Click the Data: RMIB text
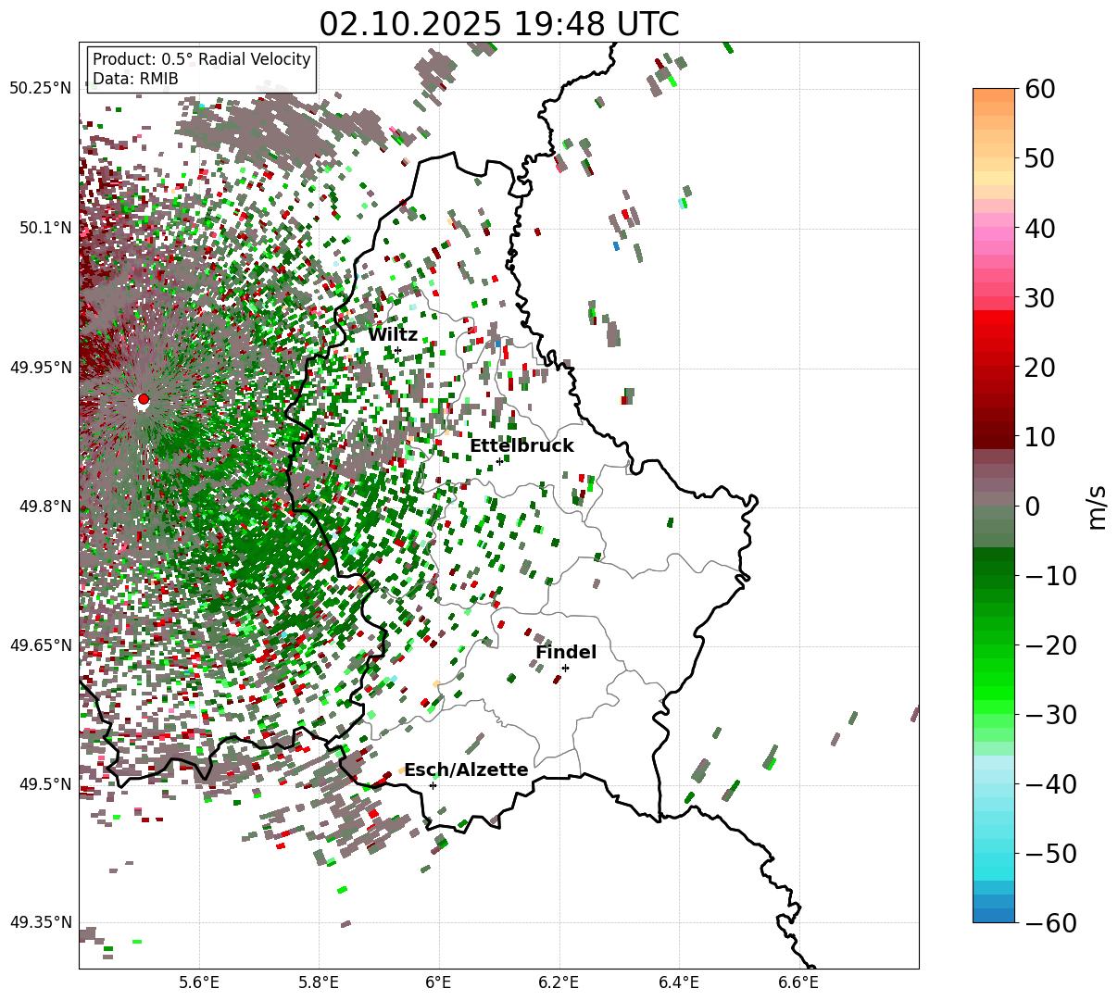Image resolution: width=1118 pixels, height=1001 pixels. coord(135,80)
